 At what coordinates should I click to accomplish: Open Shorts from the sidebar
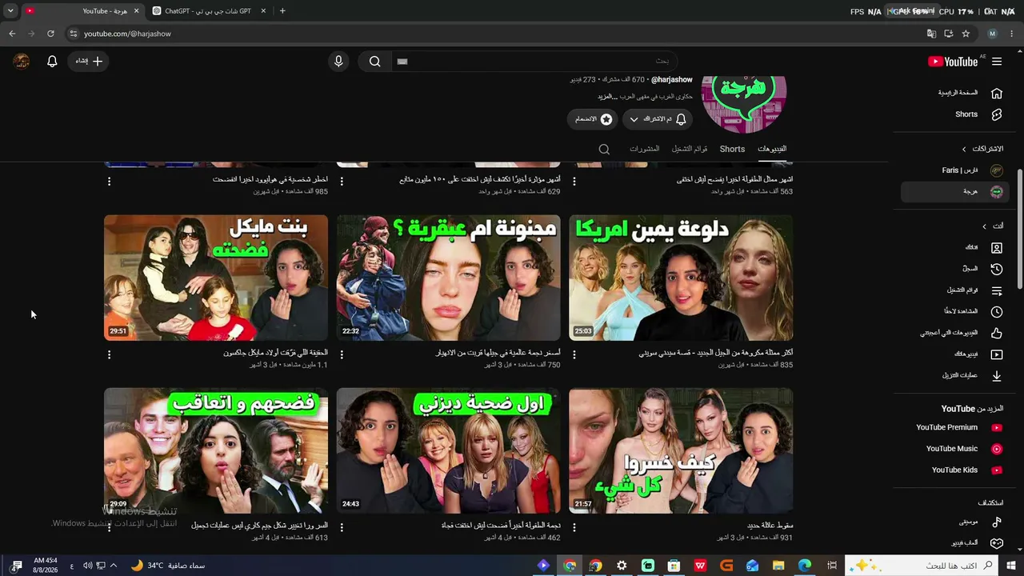954,114
